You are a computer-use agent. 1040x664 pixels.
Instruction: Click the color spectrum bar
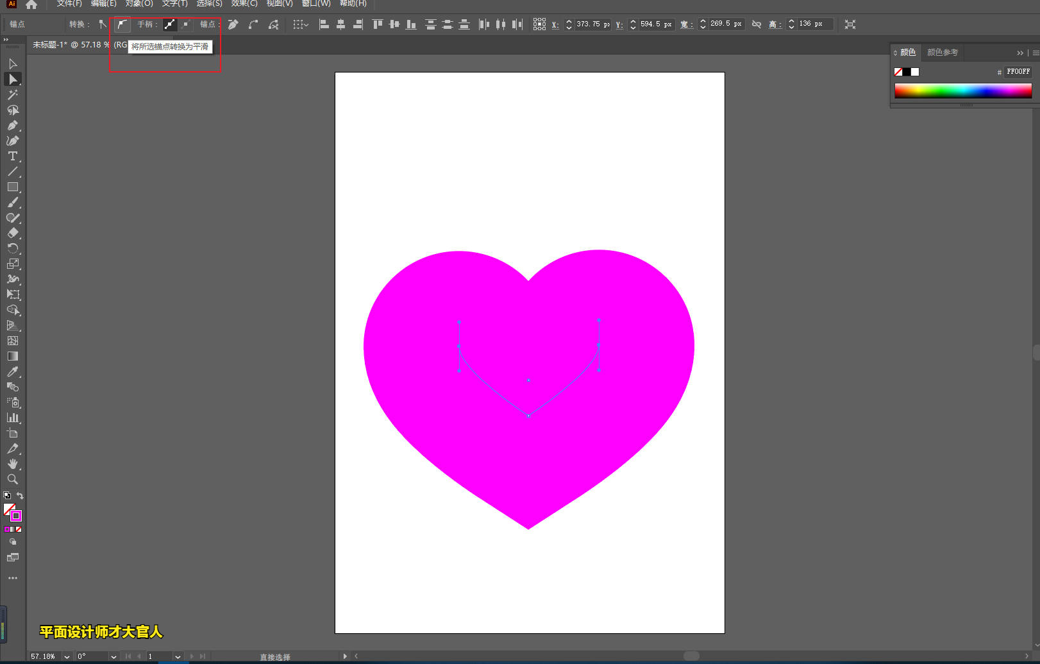(x=962, y=90)
